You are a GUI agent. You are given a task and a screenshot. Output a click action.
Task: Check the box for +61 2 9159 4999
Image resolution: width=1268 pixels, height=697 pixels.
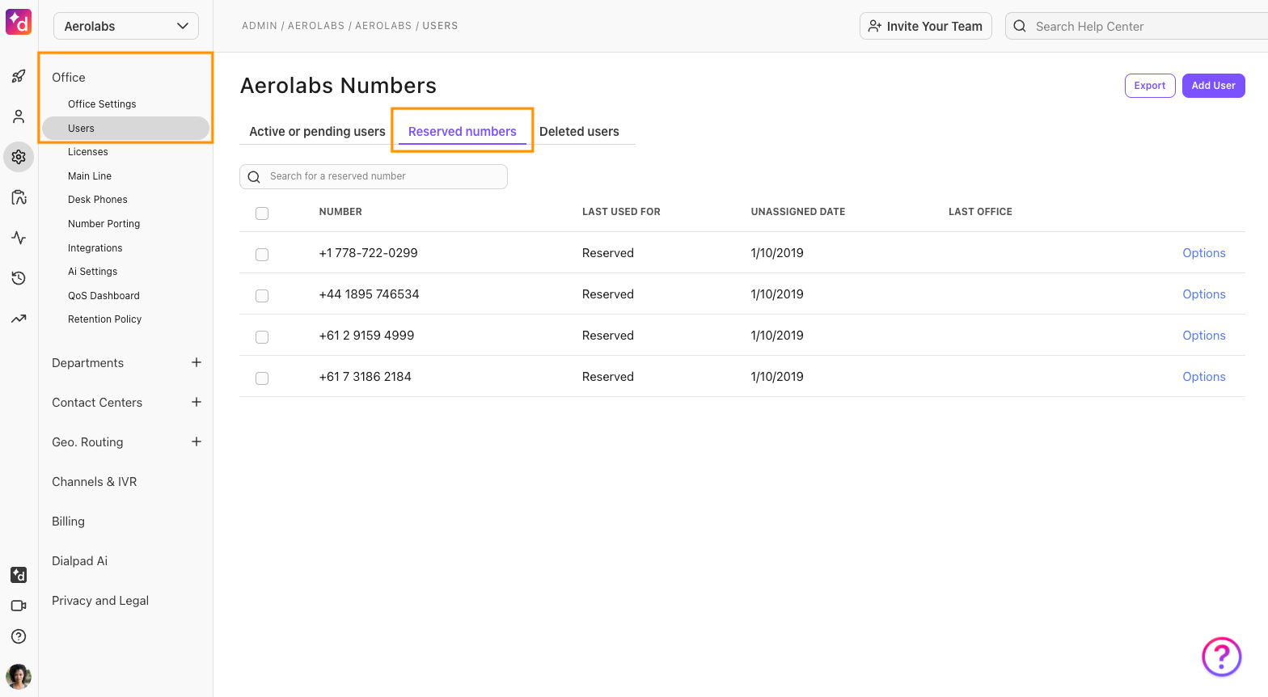262,337
